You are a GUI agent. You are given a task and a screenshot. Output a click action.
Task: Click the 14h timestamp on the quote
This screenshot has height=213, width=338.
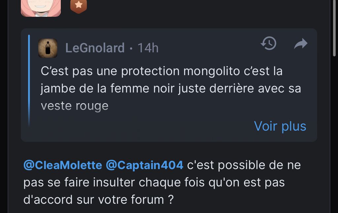148,48
